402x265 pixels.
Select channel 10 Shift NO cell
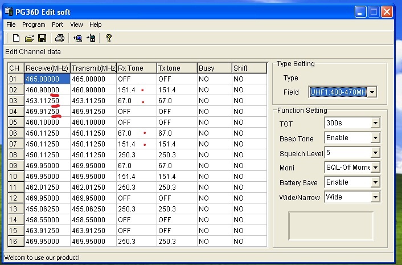click(249, 177)
